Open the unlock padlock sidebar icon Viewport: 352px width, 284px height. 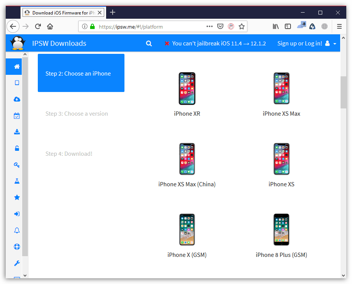[17, 148]
